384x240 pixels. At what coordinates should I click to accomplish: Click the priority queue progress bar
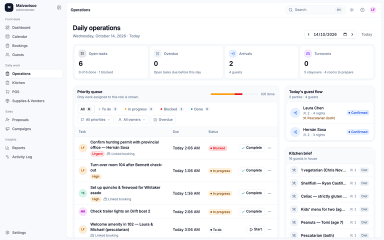click(x=234, y=94)
